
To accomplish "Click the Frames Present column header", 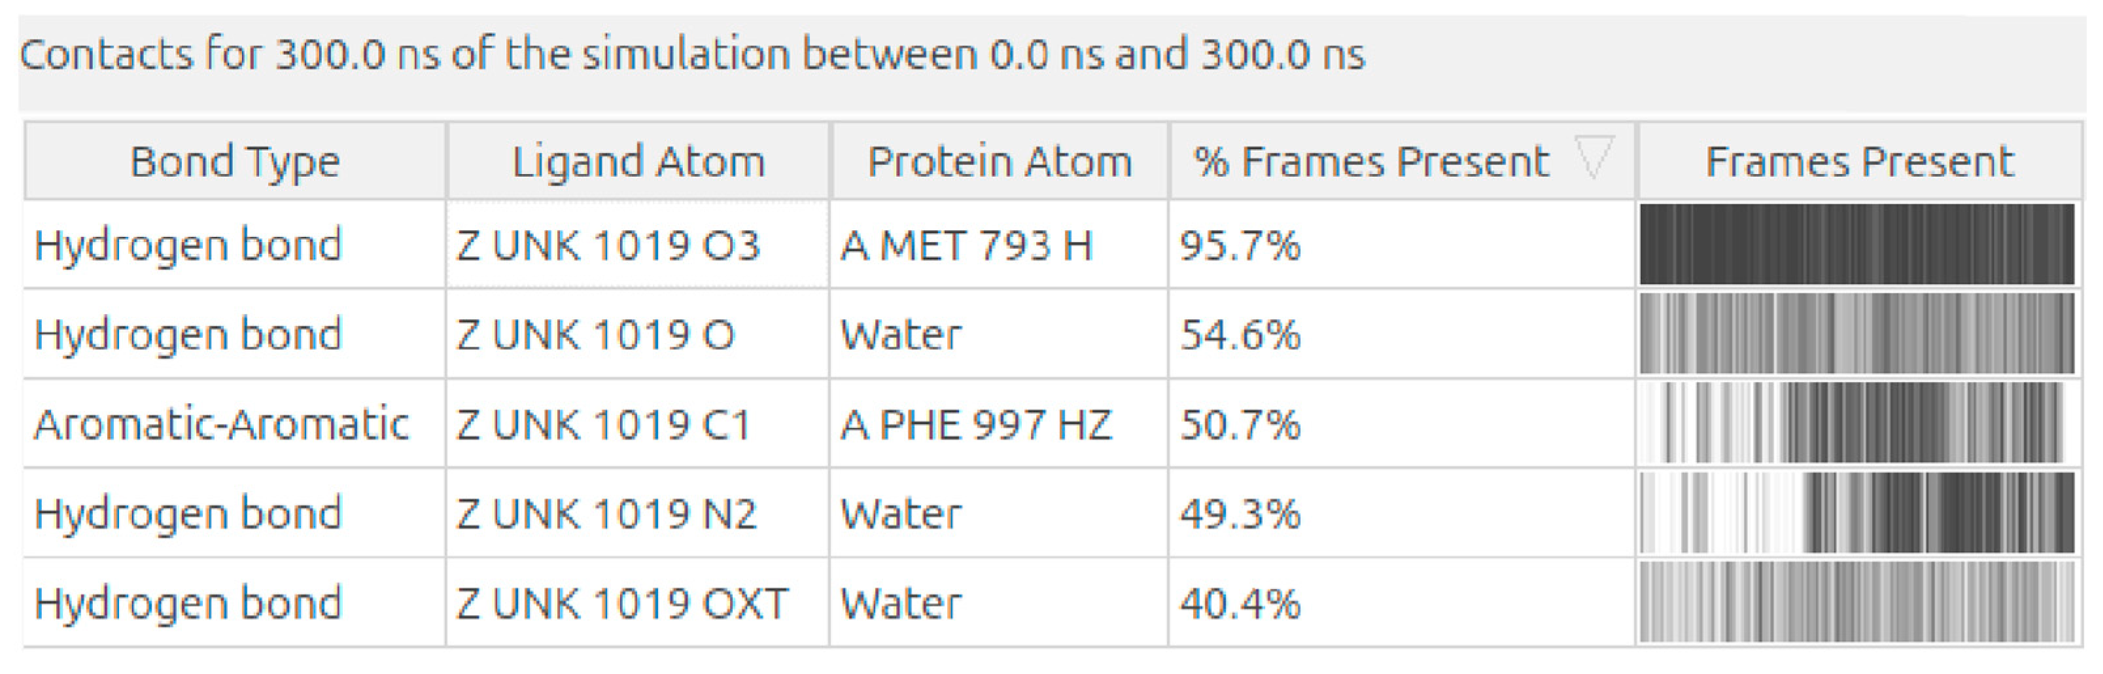I will click(1859, 161).
